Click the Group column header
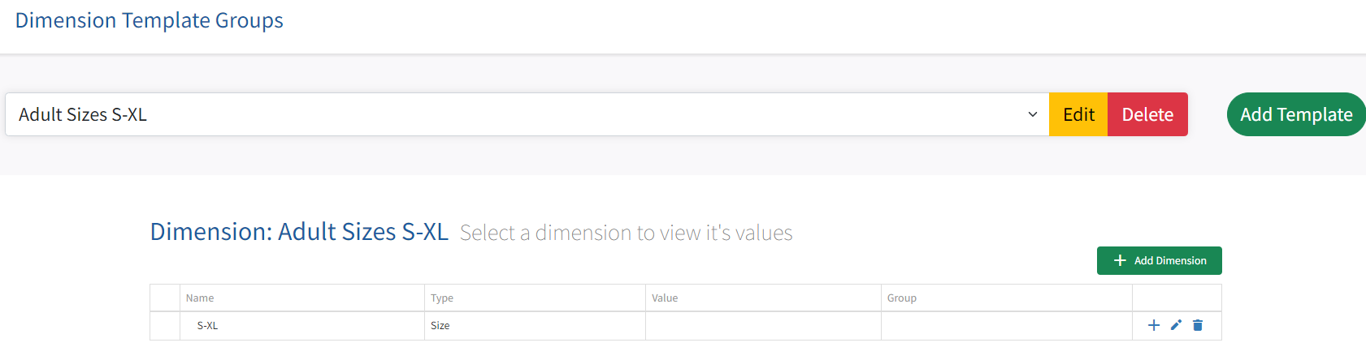Viewport: 1366px width, 347px height. click(902, 298)
